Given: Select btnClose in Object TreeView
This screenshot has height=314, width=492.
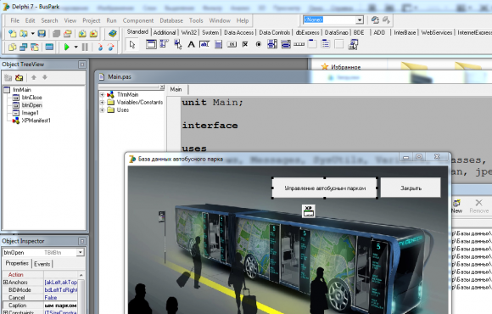Looking at the screenshot, I should [31, 98].
